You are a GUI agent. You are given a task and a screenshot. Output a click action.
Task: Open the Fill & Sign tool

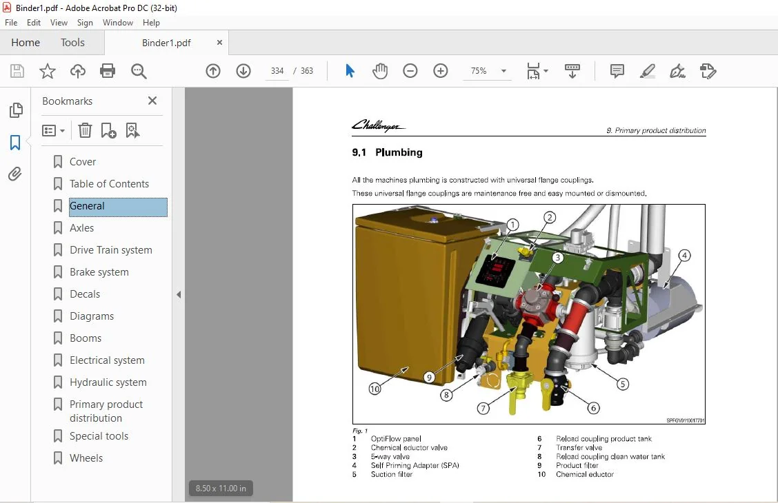(x=677, y=71)
